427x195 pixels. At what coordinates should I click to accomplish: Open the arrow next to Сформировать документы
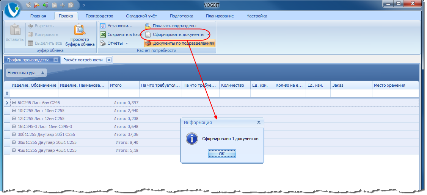tap(208, 34)
